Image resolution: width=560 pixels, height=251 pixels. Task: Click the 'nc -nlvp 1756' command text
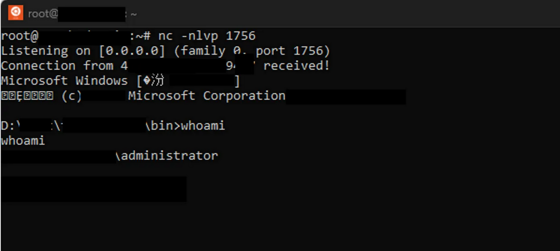[207, 36]
